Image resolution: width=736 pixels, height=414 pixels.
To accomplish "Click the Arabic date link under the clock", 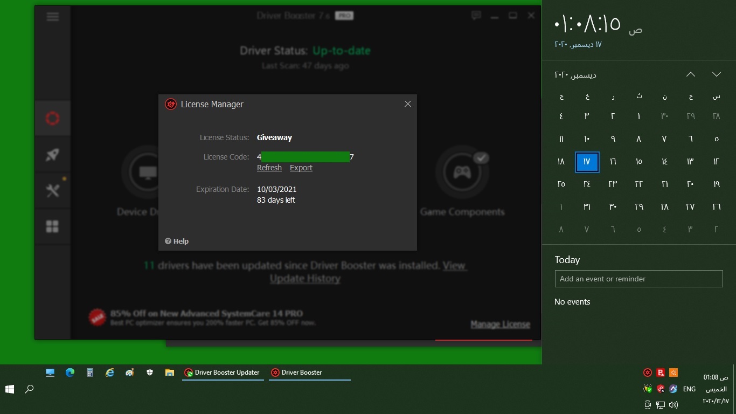I will tap(578, 44).
